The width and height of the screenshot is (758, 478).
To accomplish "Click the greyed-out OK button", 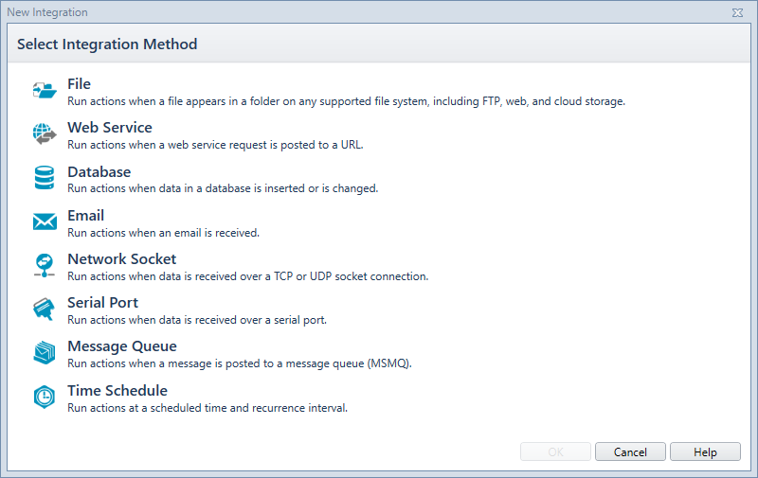I will tap(555, 451).
